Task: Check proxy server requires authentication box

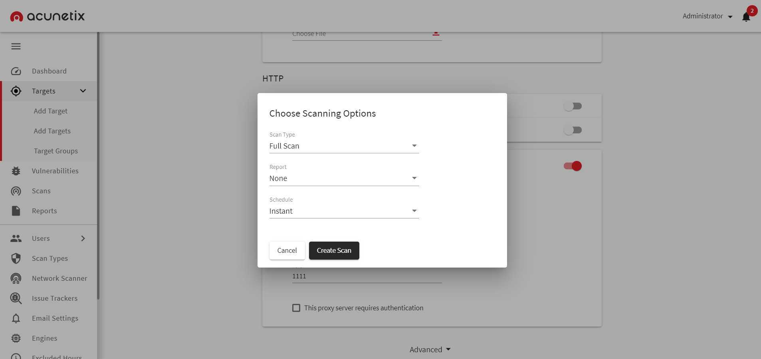Action: coord(296,308)
